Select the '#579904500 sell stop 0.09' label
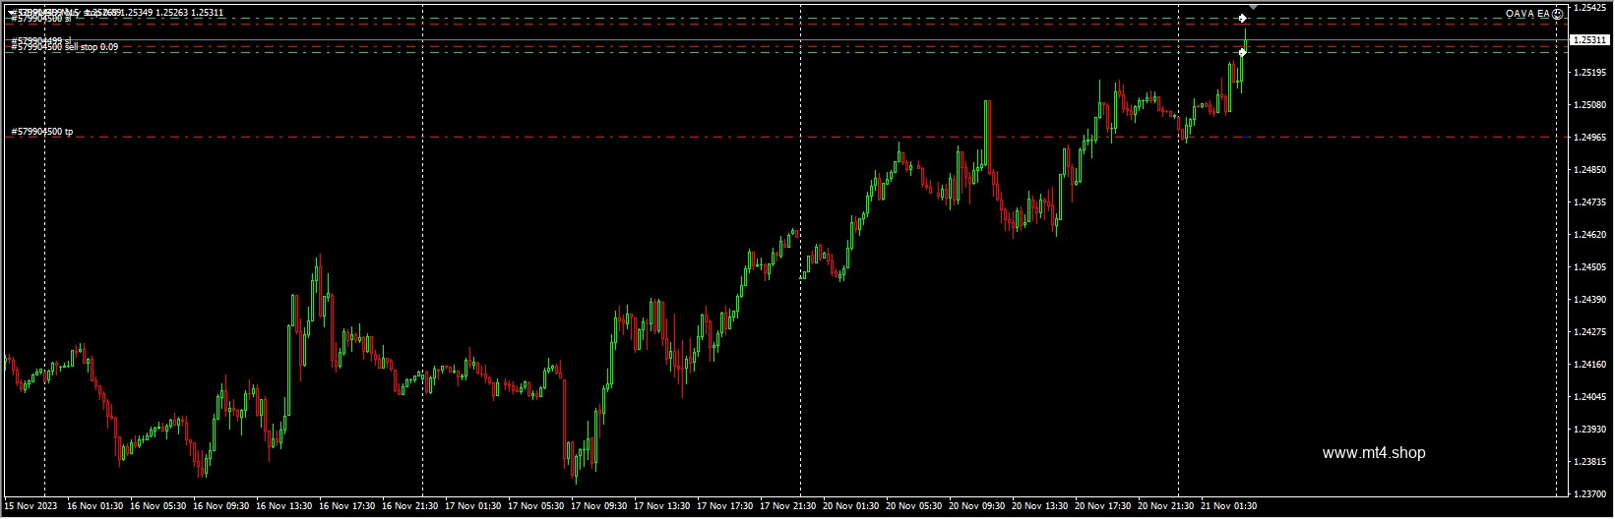The width and height of the screenshot is (1615, 519). point(65,47)
